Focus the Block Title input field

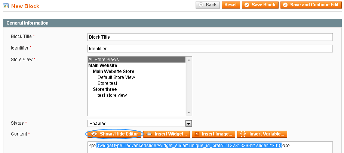coord(210,37)
